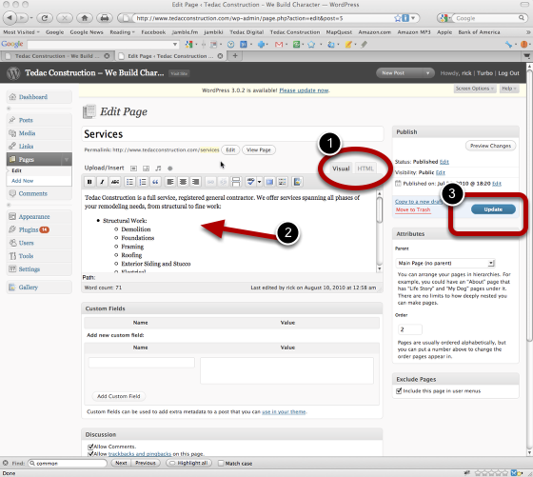This screenshot has width=533, height=477.
Task: Click the View Page button
Action: [x=259, y=149]
